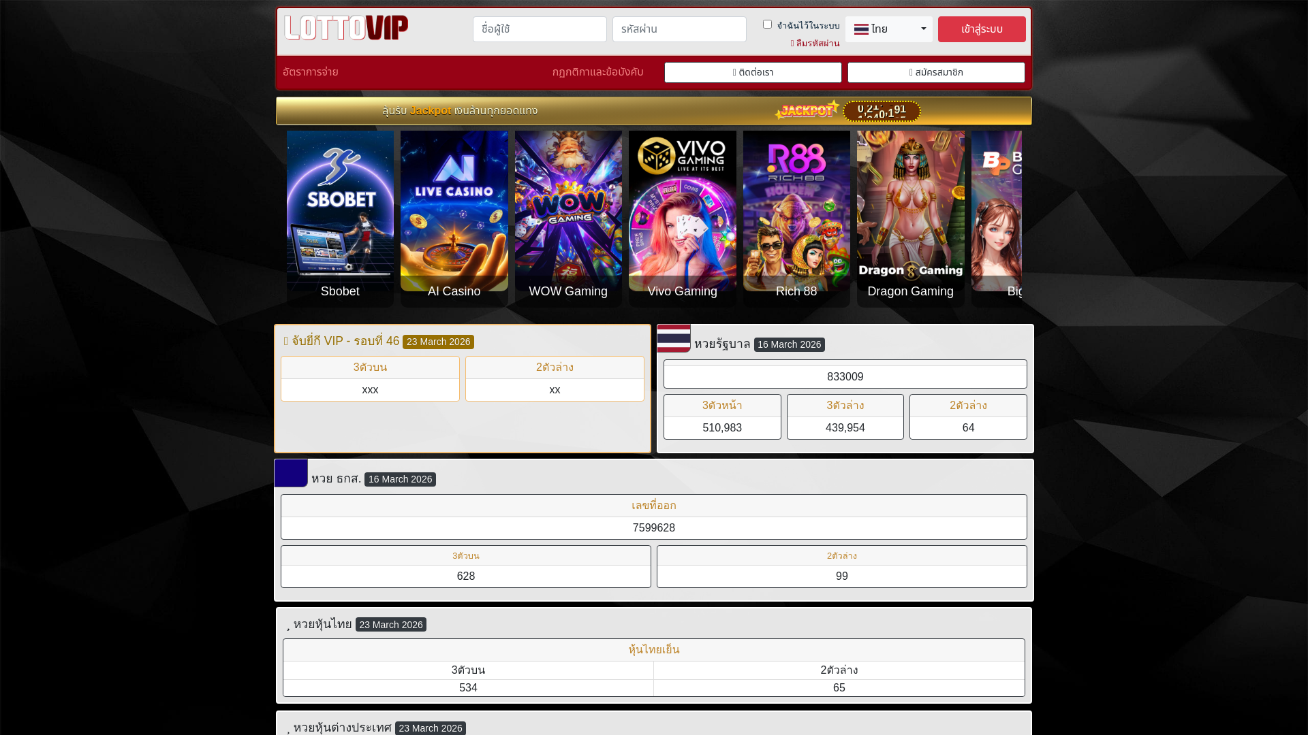
Task: Click the contact us button
Action: (x=753, y=72)
